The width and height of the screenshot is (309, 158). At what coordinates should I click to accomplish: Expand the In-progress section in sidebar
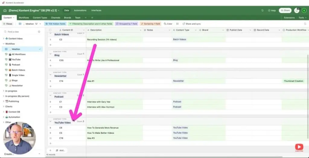point(4,91)
